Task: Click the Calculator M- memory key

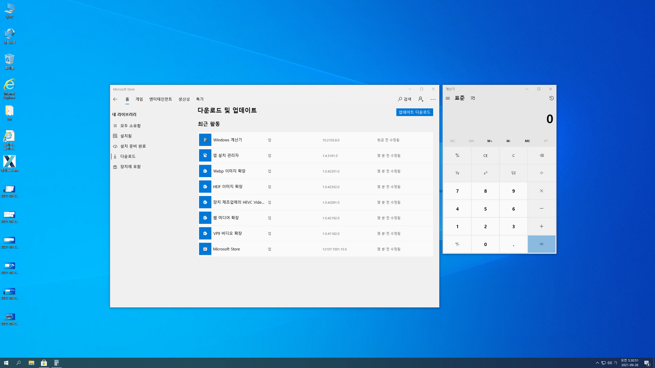Action: click(x=508, y=141)
